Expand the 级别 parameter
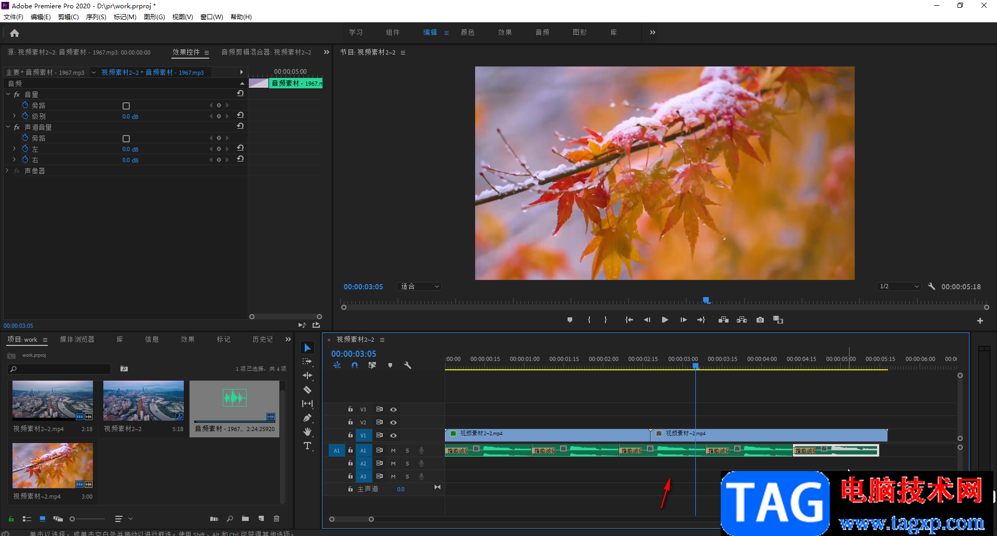 (14, 116)
